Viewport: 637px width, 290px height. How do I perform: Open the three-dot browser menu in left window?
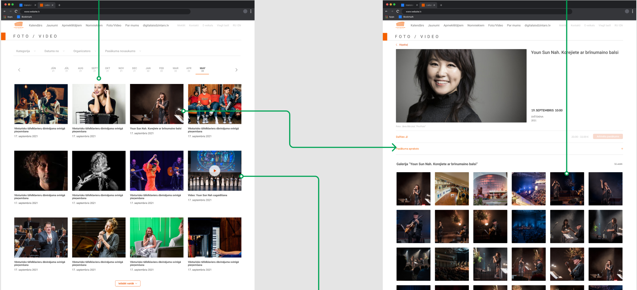[251, 11]
